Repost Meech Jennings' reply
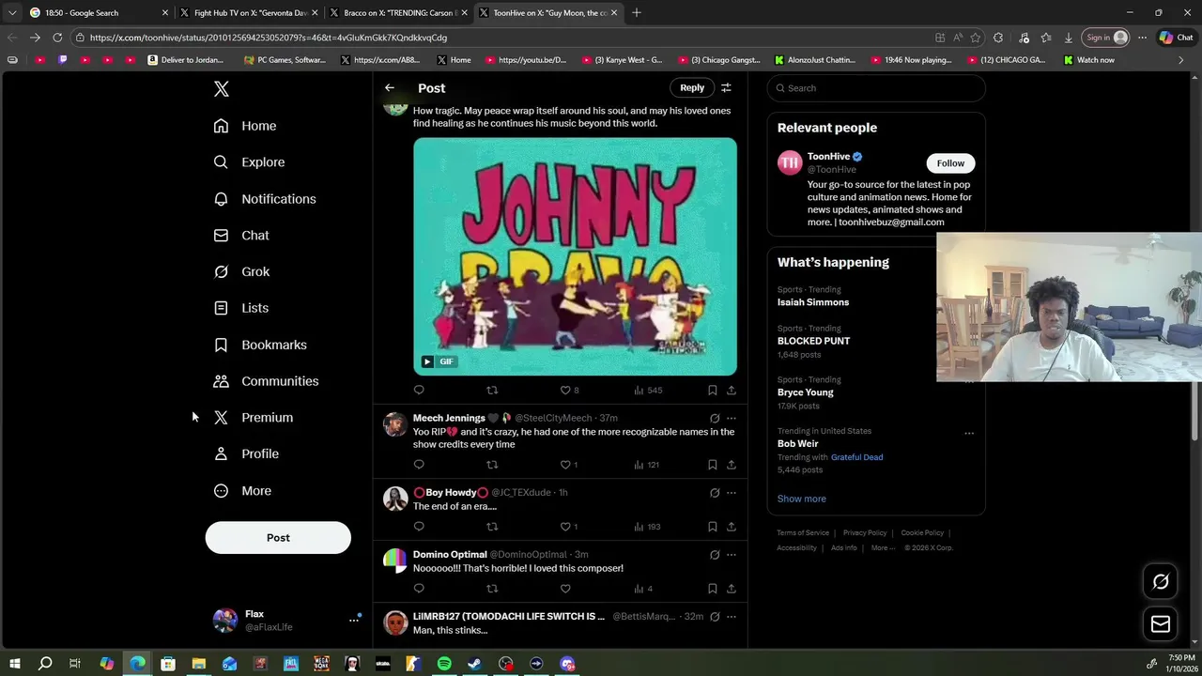 tap(492, 465)
